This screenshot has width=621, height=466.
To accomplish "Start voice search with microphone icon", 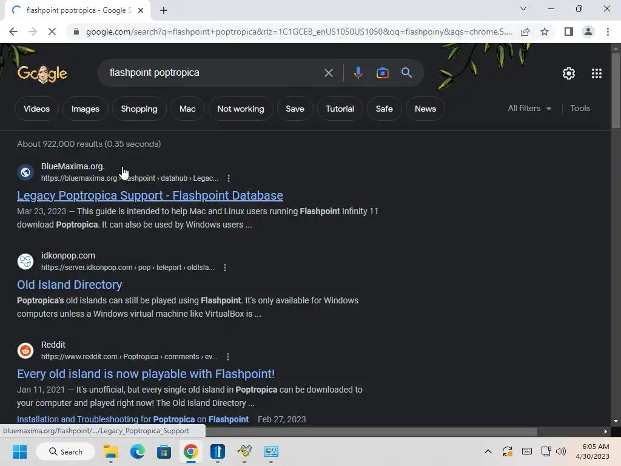I will pyautogui.click(x=358, y=73).
